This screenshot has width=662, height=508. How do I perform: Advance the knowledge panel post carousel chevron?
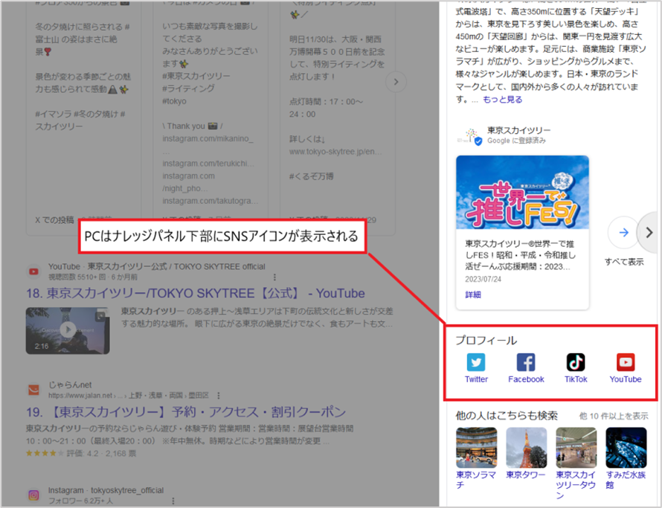tap(649, 232)
